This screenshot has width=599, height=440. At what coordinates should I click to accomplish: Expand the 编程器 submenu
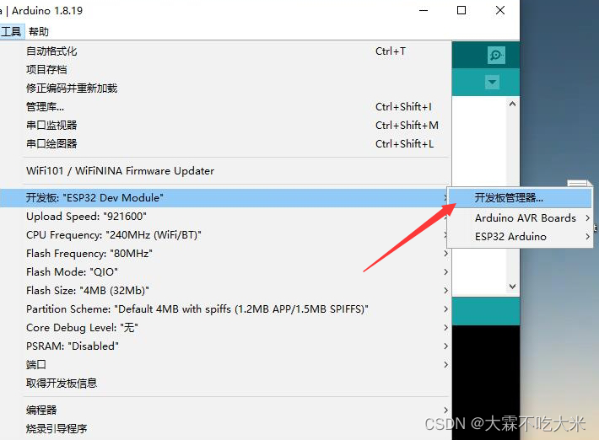(225, 410)
